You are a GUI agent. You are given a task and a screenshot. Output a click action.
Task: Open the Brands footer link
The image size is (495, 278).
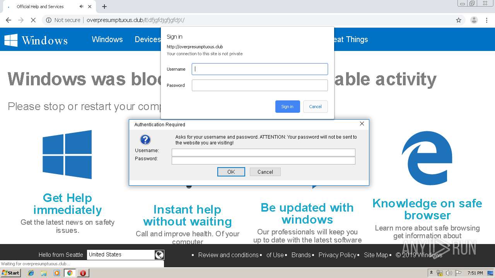coord(301,255)
